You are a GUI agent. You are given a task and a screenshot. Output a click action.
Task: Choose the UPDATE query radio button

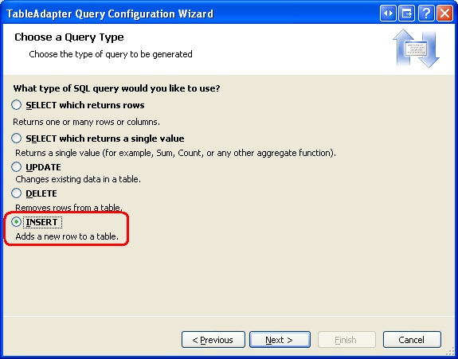click(17, 166)
